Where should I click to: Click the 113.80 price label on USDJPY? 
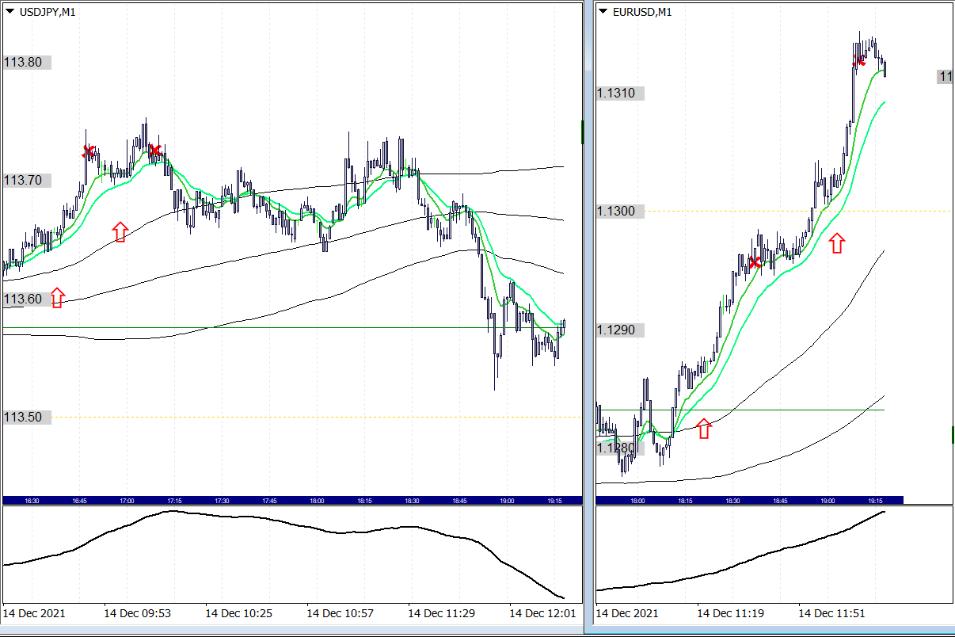pos(24,63)
